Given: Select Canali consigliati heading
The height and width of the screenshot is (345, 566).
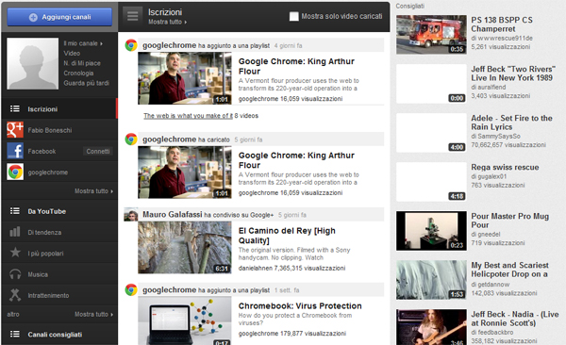Looking at the screenshot, I should point(55,335).
